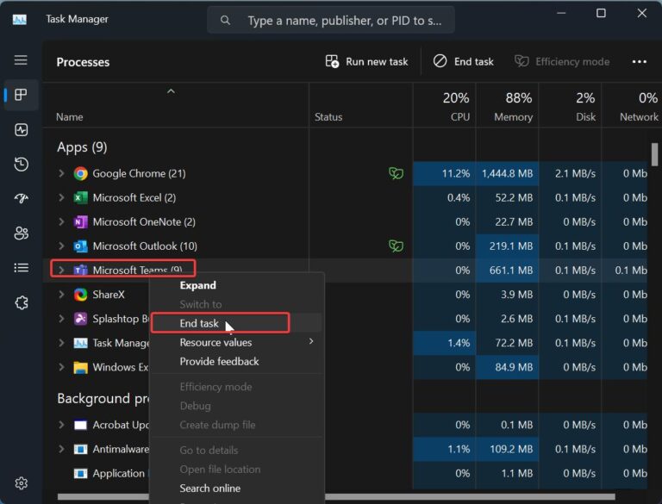The width and height of the screenshot is (662, 504).
Task: Click the horizontal scrollbar at bottom
Action: pyautogui.click(x=335, y=496)
